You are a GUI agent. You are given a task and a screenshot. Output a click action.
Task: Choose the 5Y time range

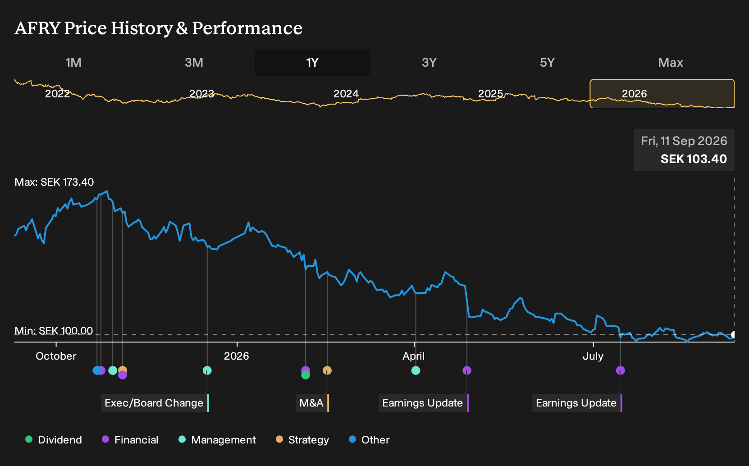[547, 62]
